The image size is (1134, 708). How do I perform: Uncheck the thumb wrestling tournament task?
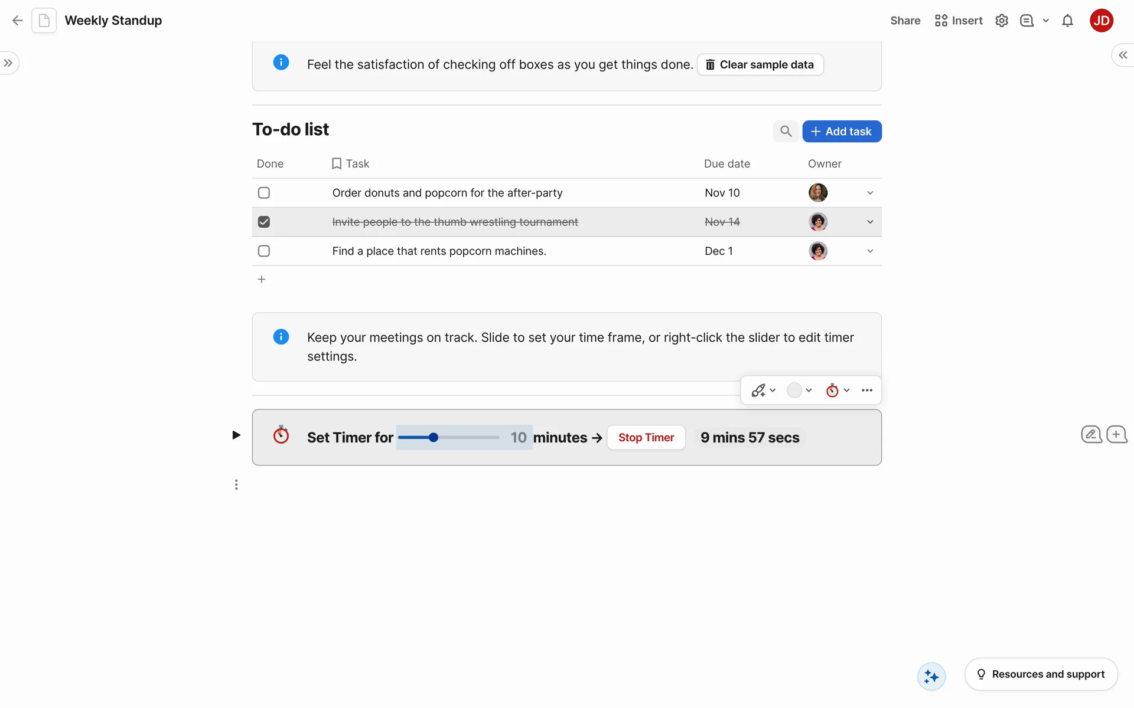pyautogui.click(x=264, y=222)
